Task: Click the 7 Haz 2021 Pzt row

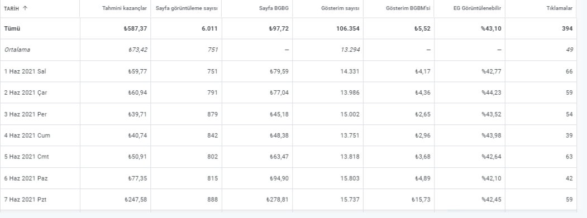Action: tap(288, 200)
